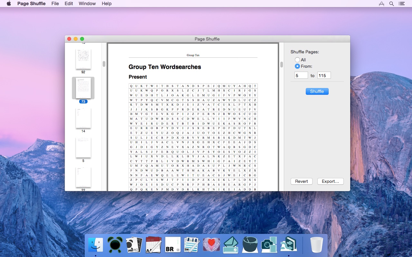Viewport: 412px width, 257px height.
Task: Open Notification Center list icon
Action: tap(401, 4)
